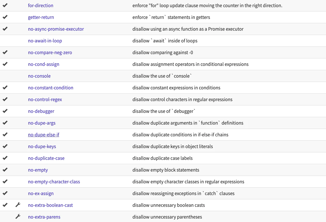Click the wrench icon beside no-extra-boolean-cast
326x222 pixels.
pyautogui.click(x=18, y=205)
